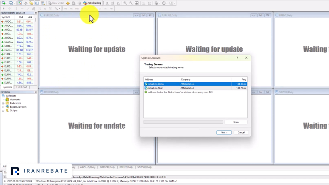Toggle the M15 timeframe button
The height and width of the screenshot is (185, 329).
(x=77, y=9)
